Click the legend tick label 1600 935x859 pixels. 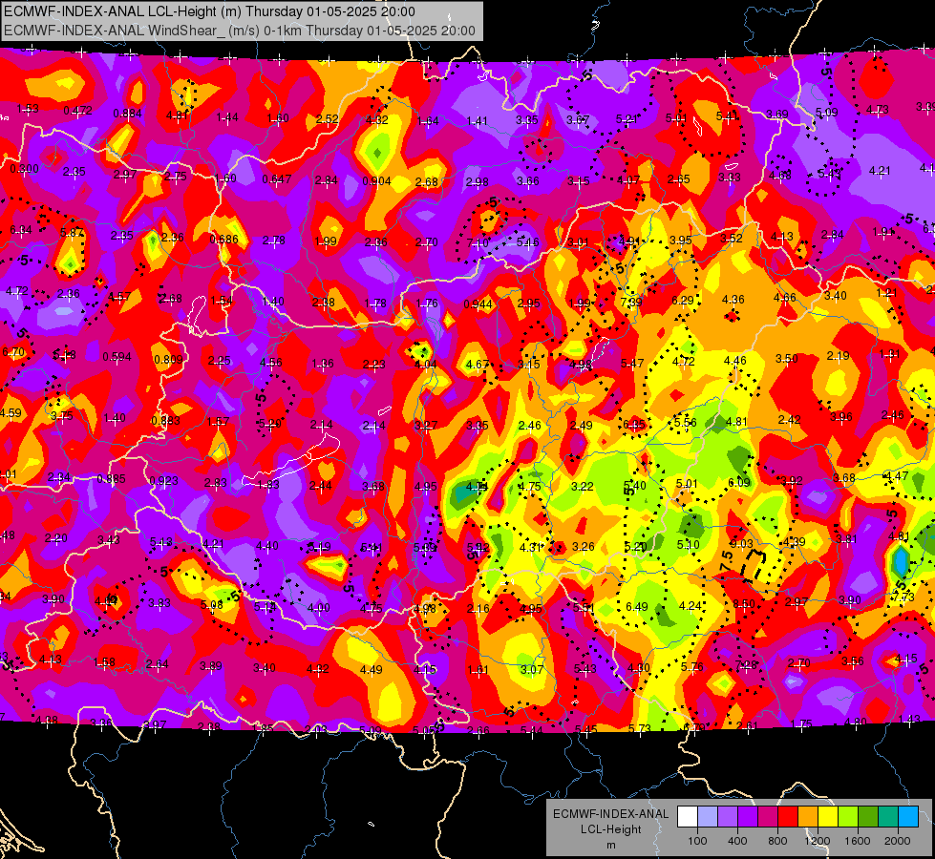point(858,841)
